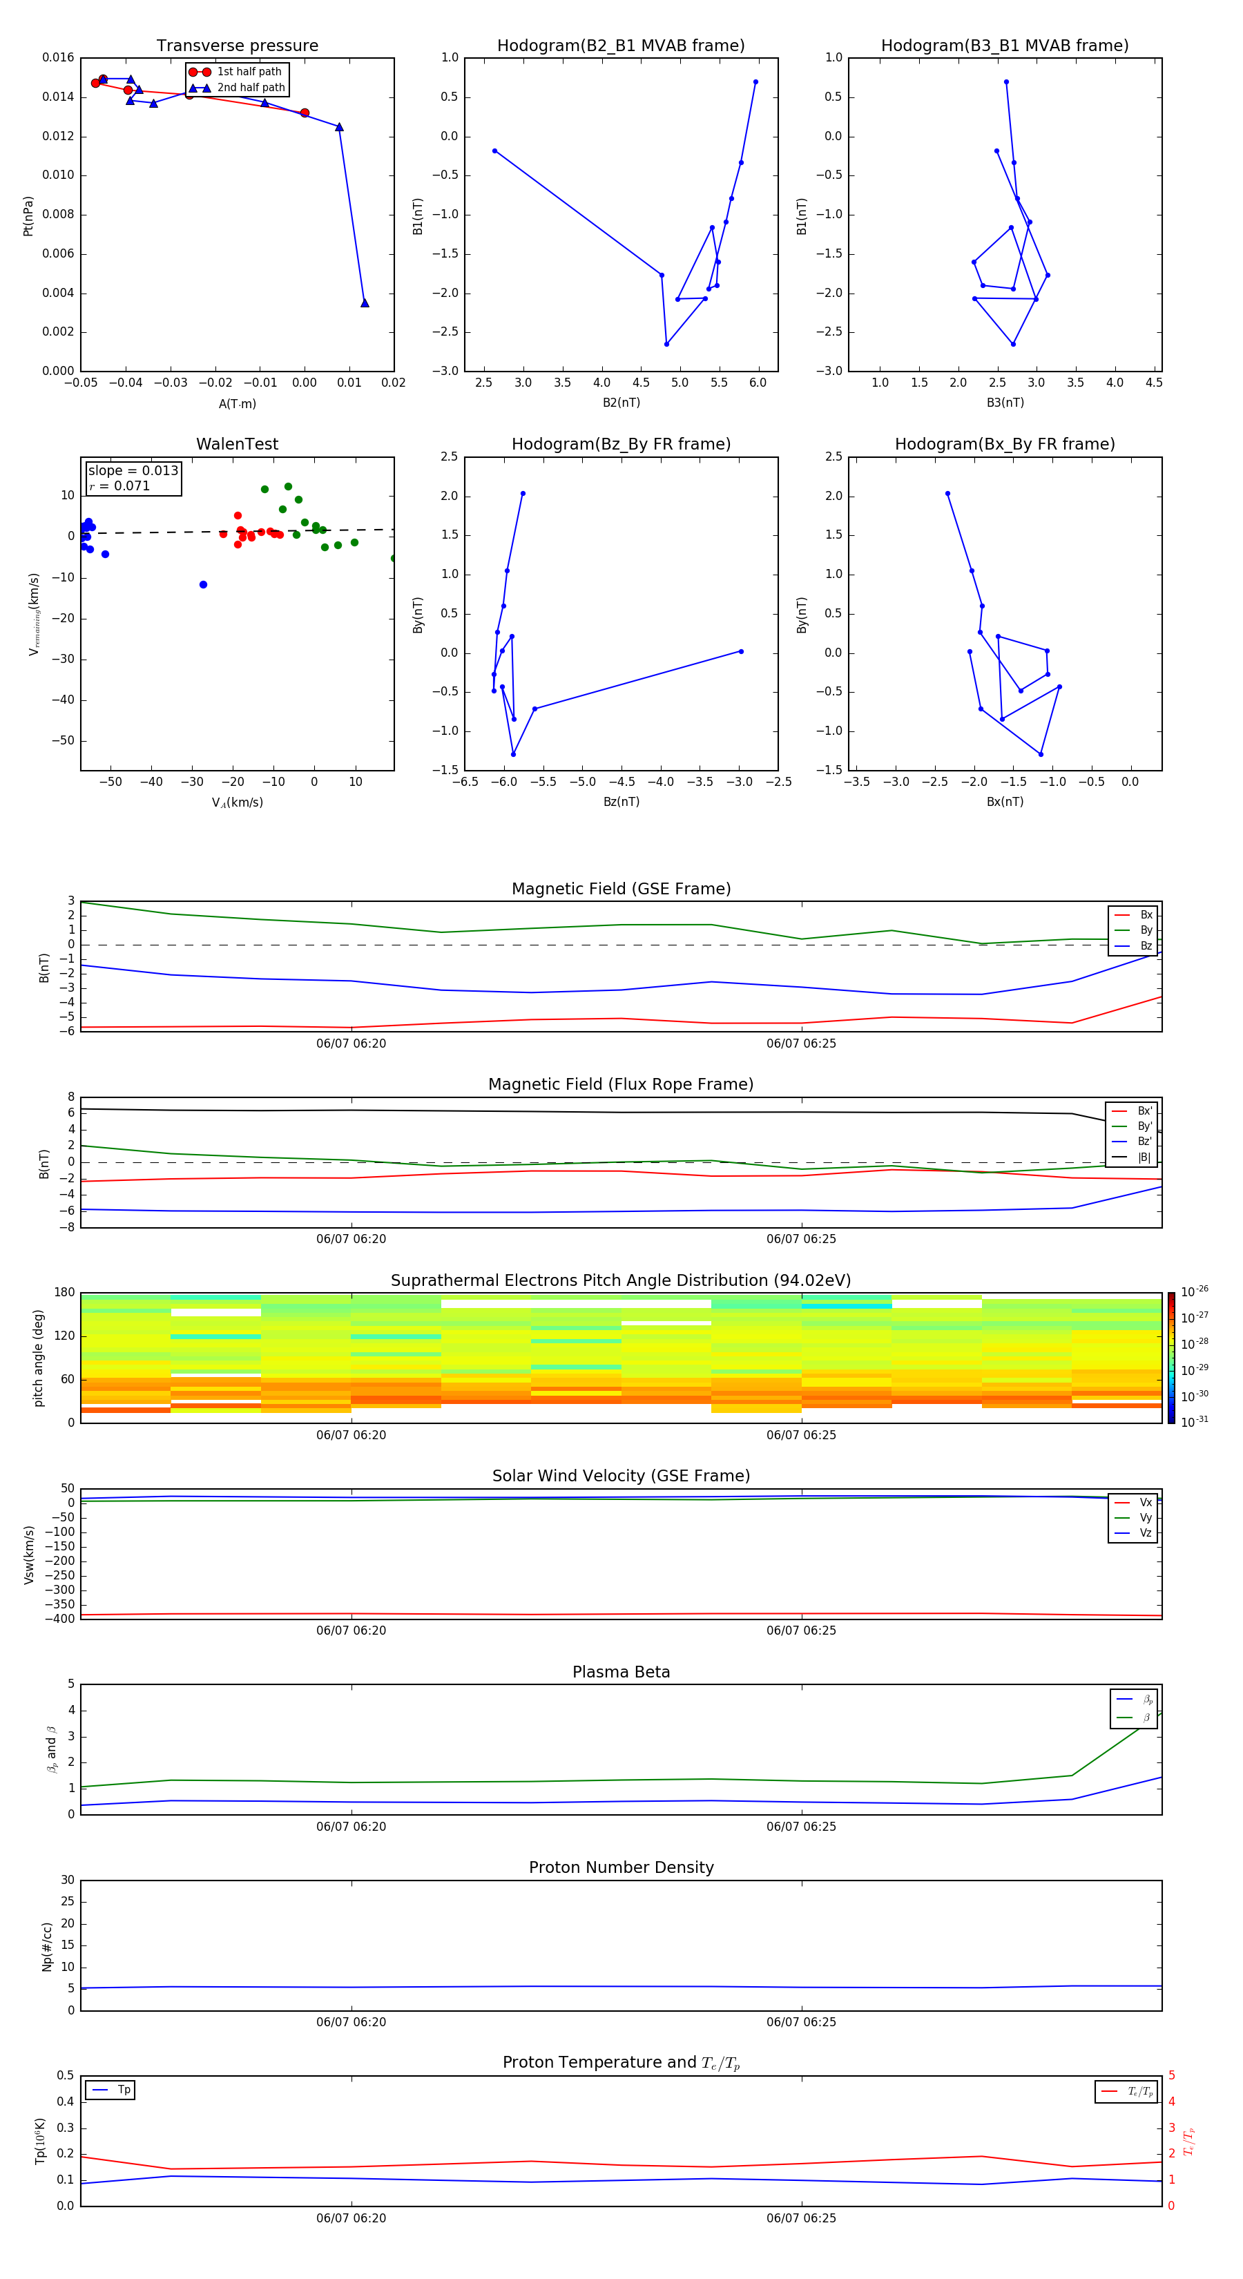Click the "A(T·m)" x-axis label

237,403
